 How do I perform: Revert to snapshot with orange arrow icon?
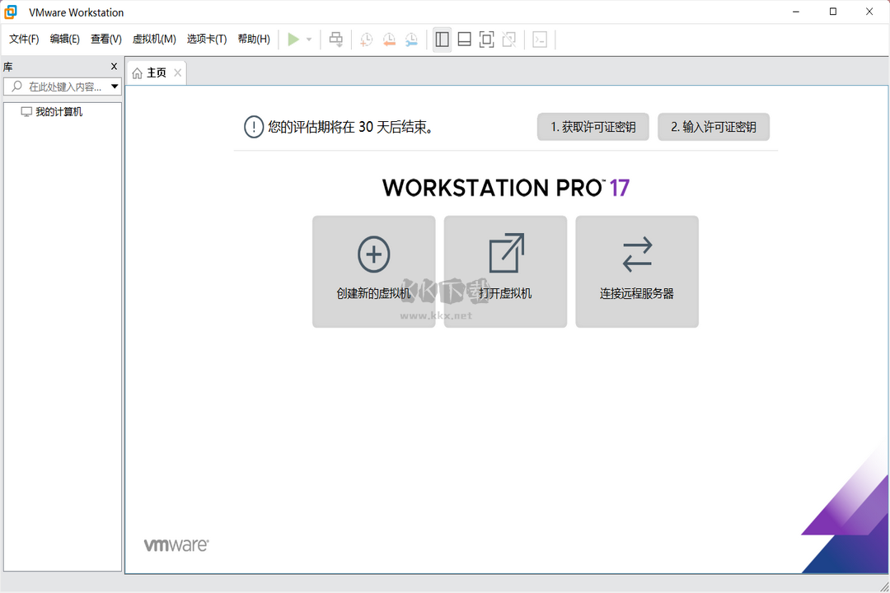[x=388, y=39]
